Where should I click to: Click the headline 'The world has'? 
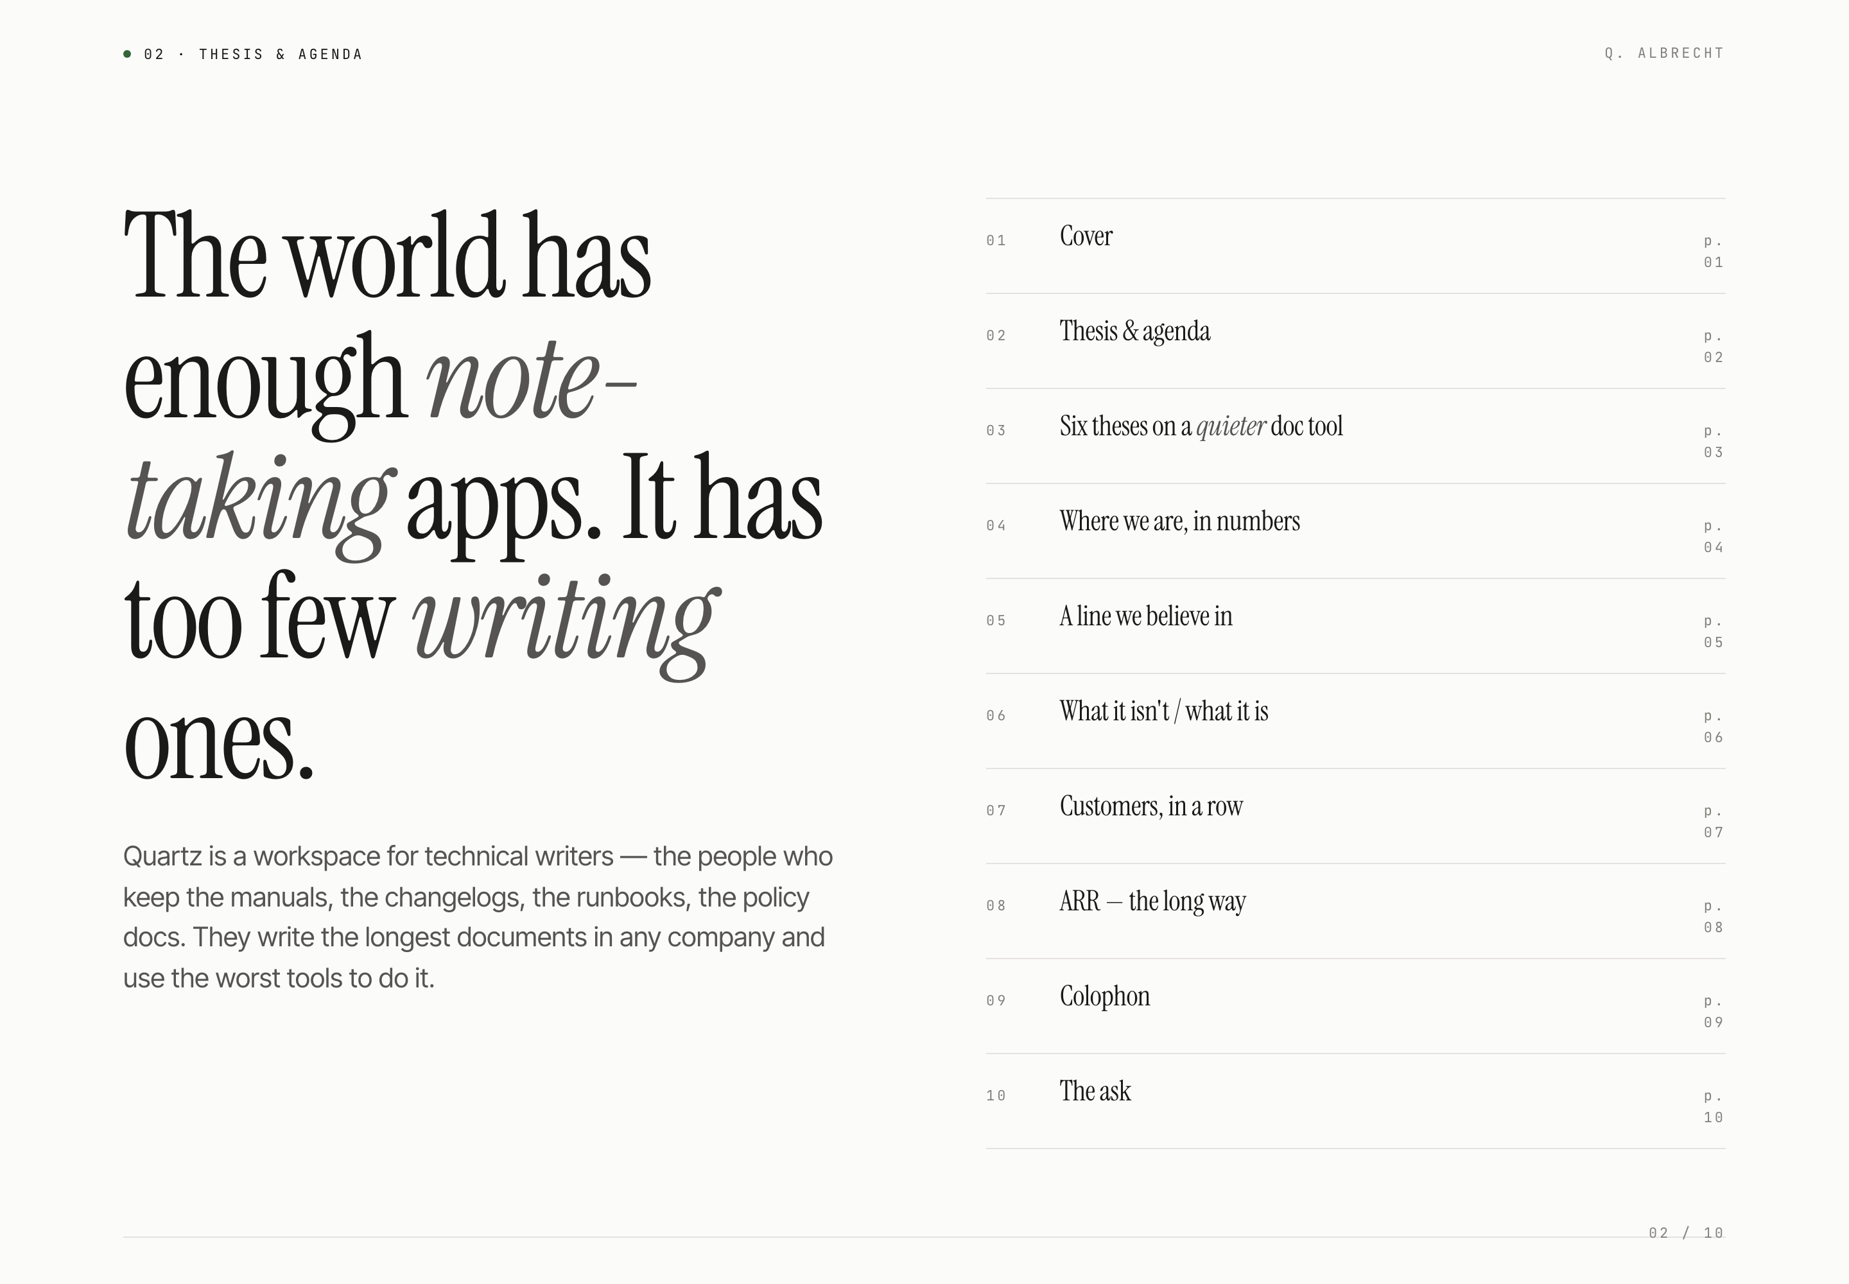click(387, 256)
